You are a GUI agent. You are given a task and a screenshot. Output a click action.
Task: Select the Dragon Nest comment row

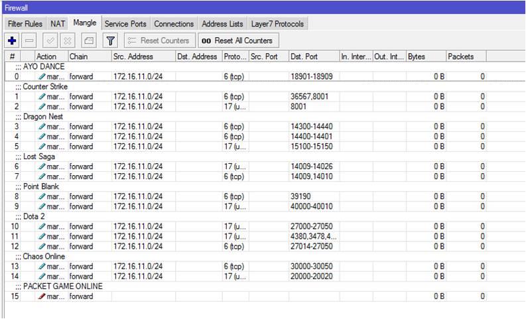[x=265, y=117]
